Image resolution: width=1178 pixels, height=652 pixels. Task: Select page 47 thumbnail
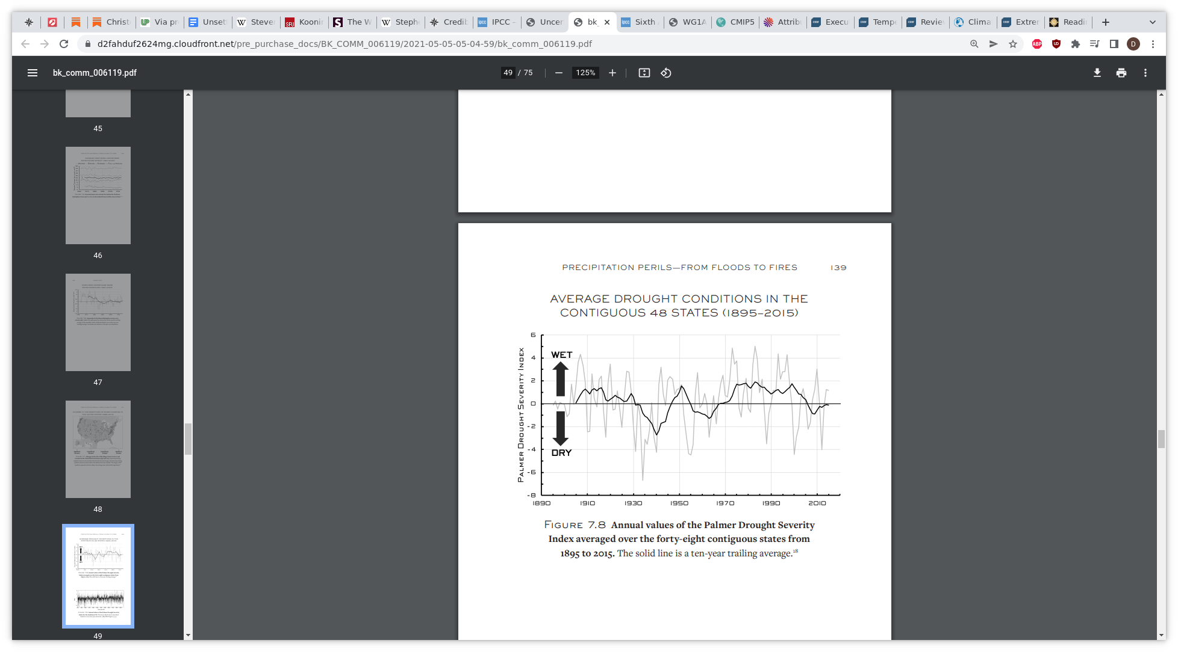pos(98,322)
